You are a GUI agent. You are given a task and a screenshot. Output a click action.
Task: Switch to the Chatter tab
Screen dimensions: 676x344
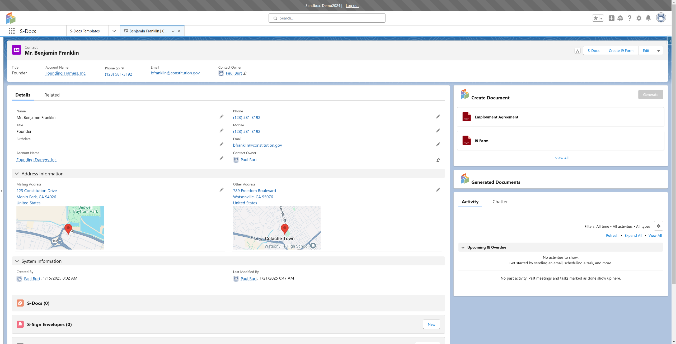click(500, 202)
